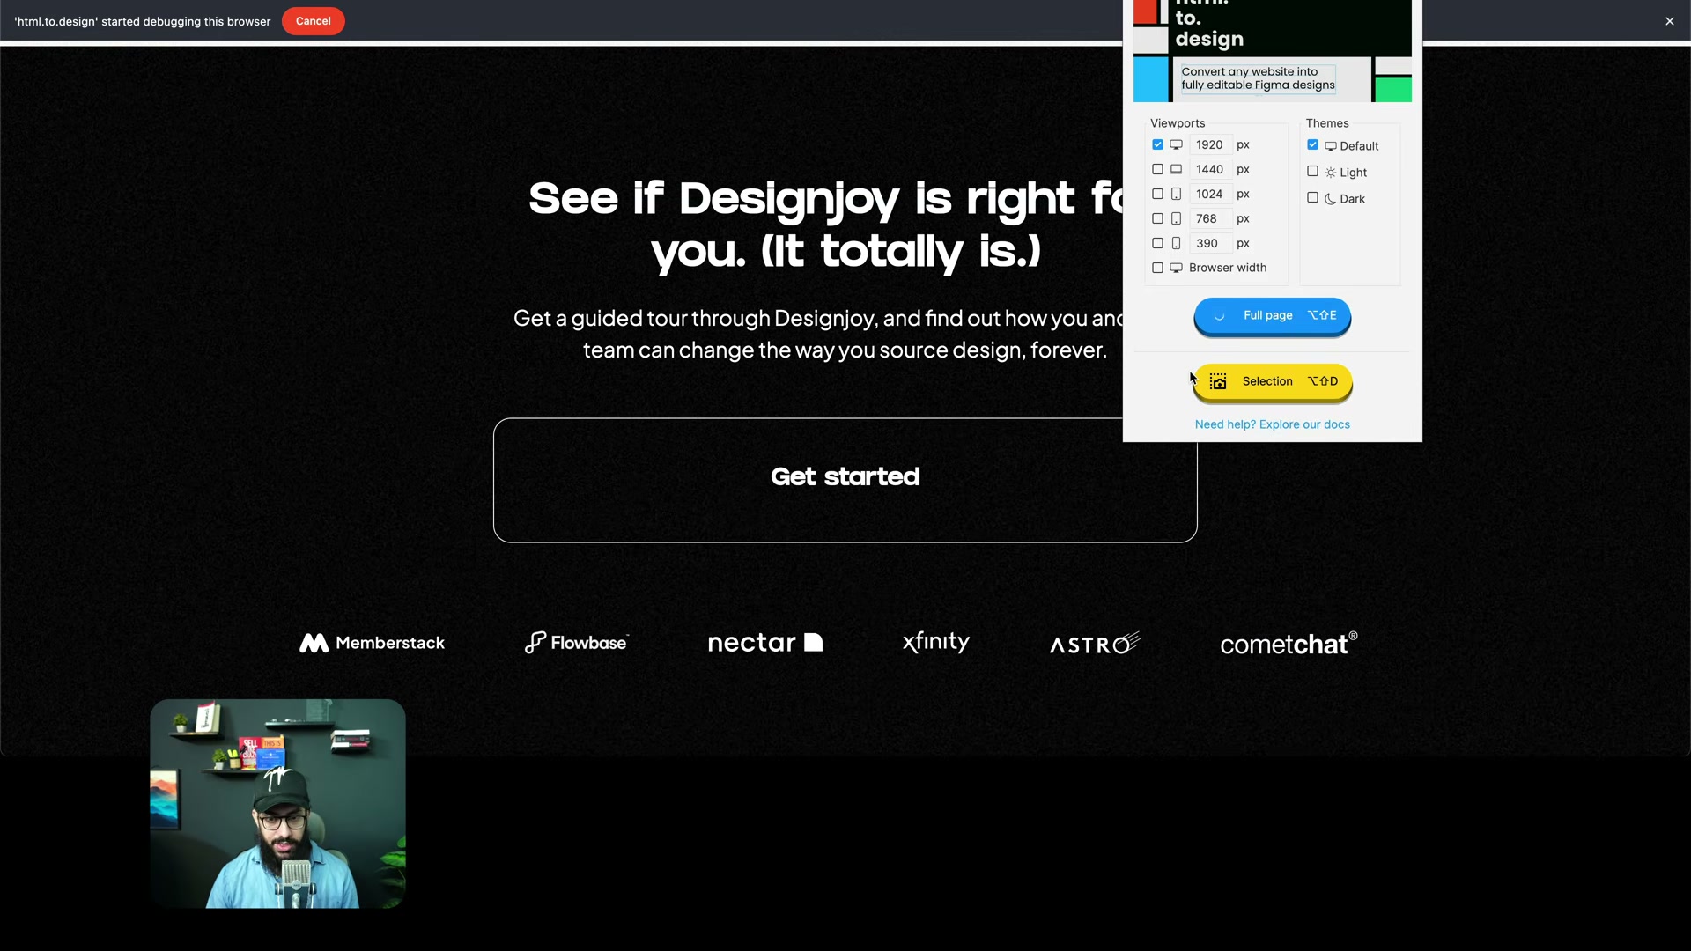
Task: Click the Get started button
Action: [845, 480]
